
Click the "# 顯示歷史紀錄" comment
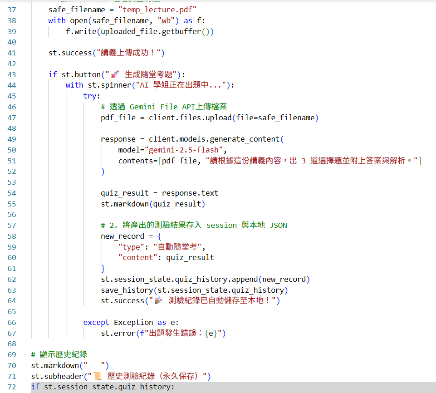coord(59,354)
